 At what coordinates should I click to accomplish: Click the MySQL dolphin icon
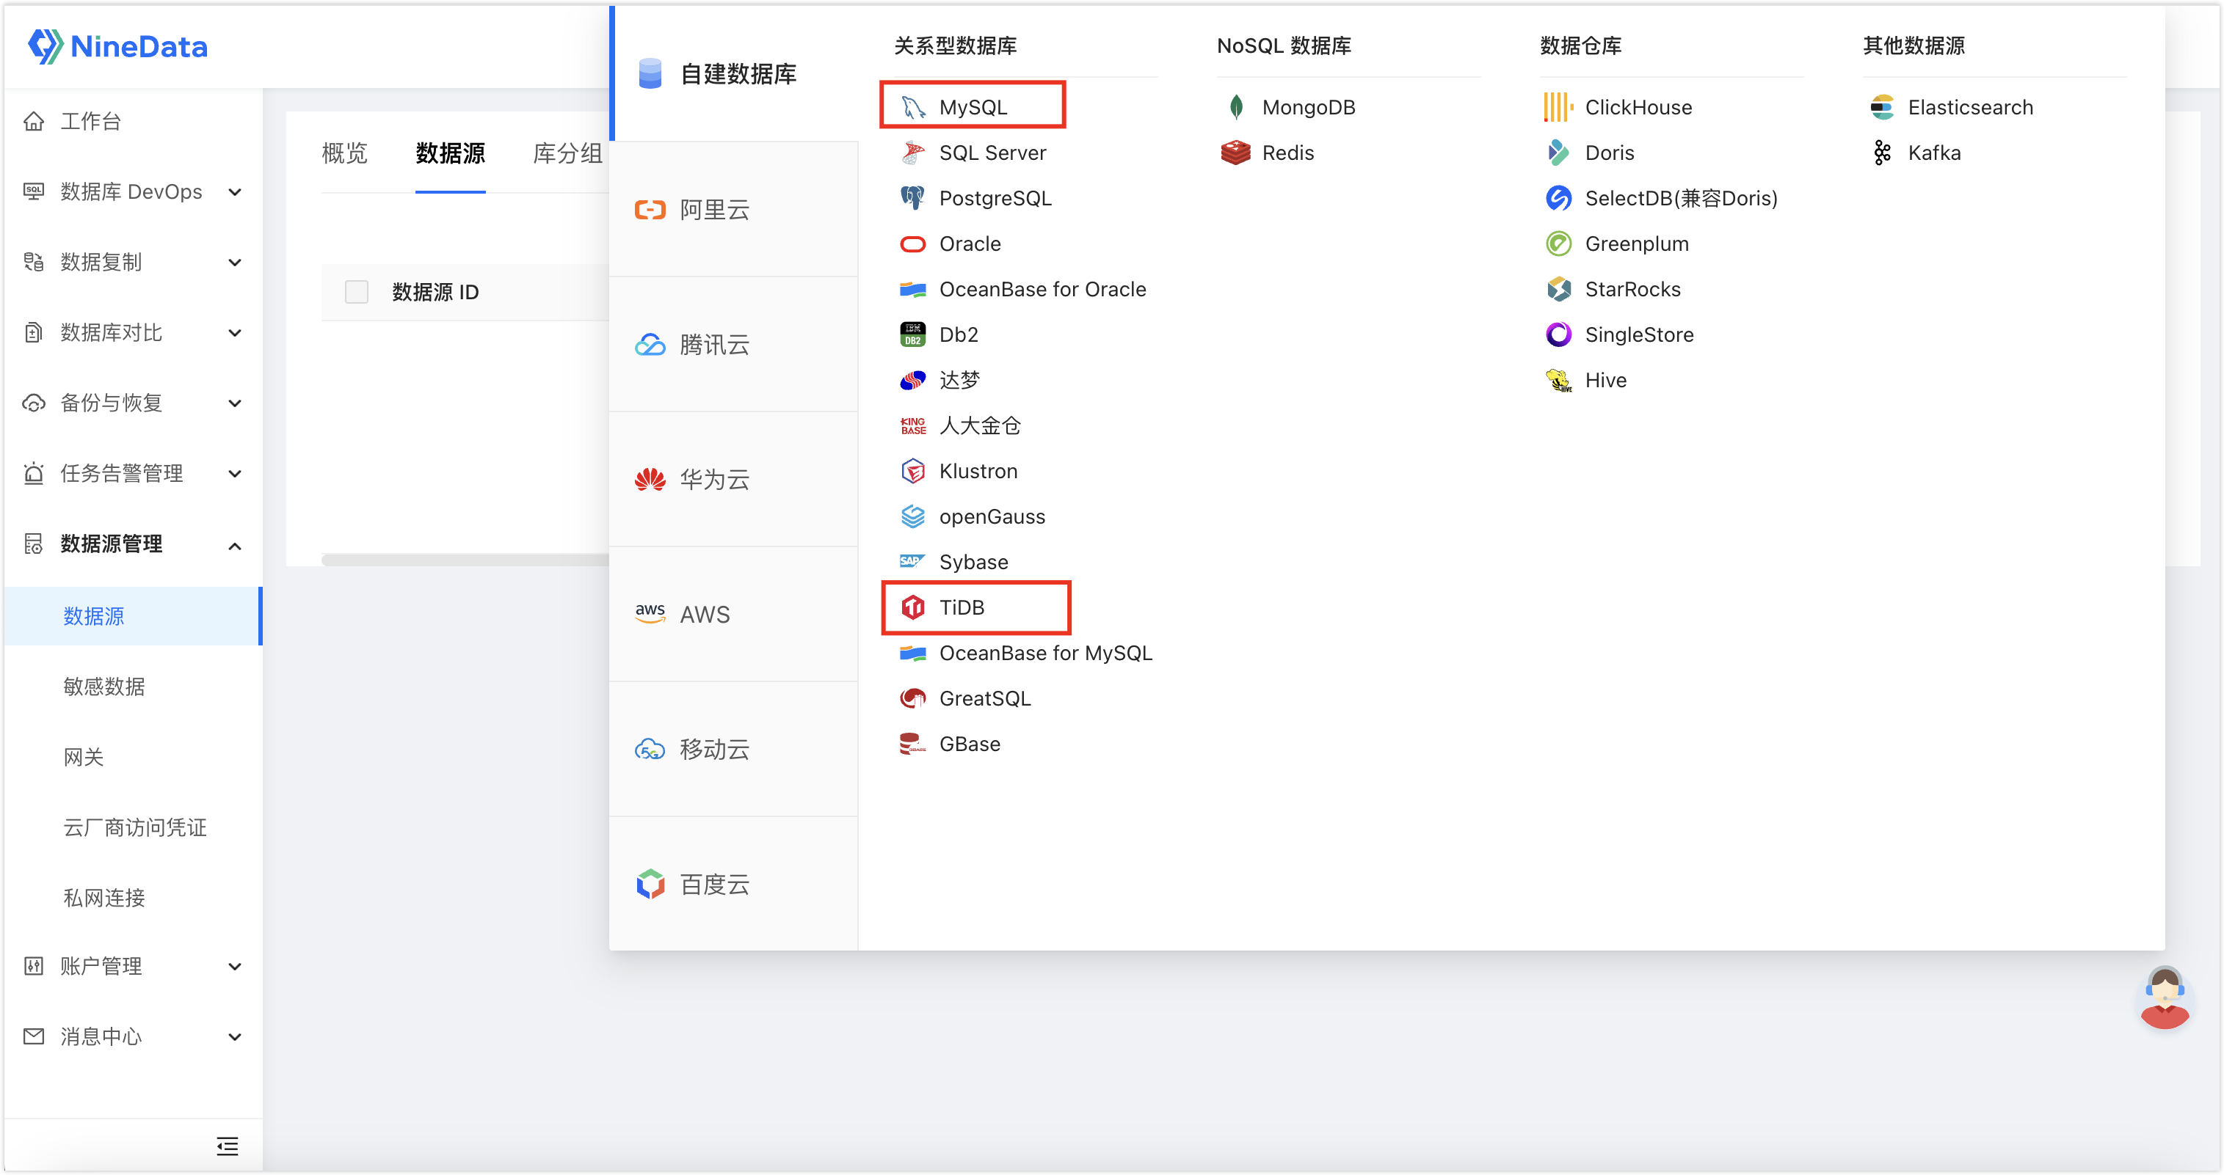tap(912, 107)
